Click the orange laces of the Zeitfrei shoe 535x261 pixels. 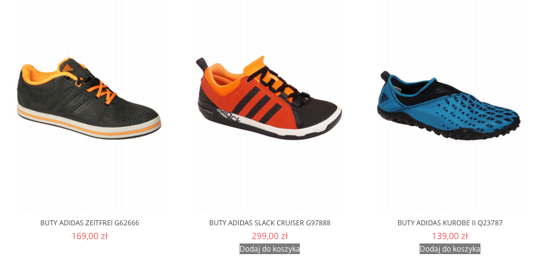[100, 90]
